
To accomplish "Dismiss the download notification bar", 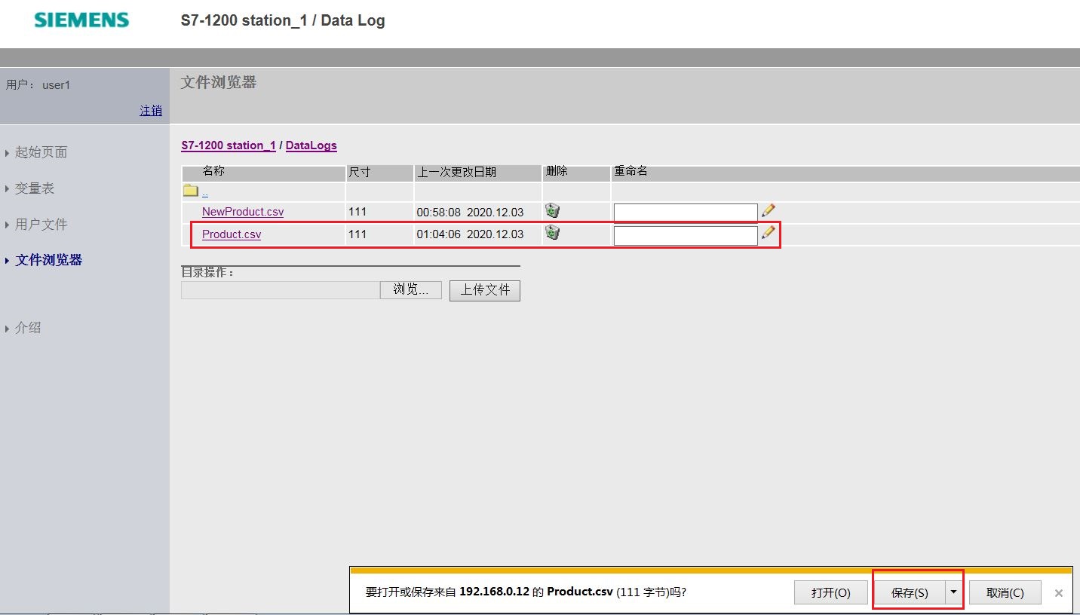I will point(1059,593).
